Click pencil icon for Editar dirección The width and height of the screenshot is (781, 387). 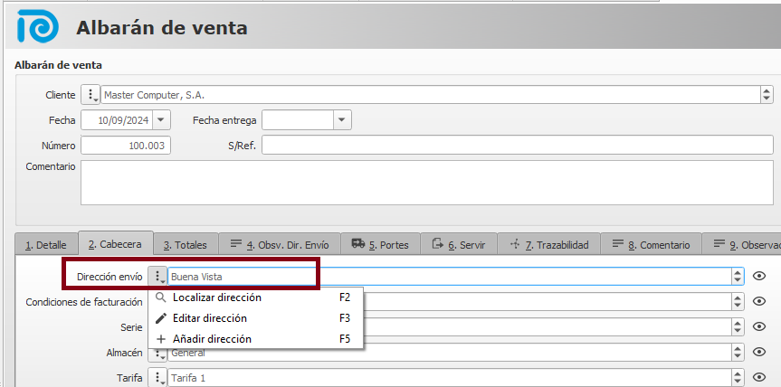[x=161, y=318]
